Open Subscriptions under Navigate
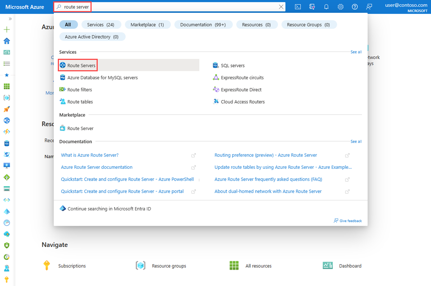The width and height of the screenshot is (431, 286). pos(65,266)
